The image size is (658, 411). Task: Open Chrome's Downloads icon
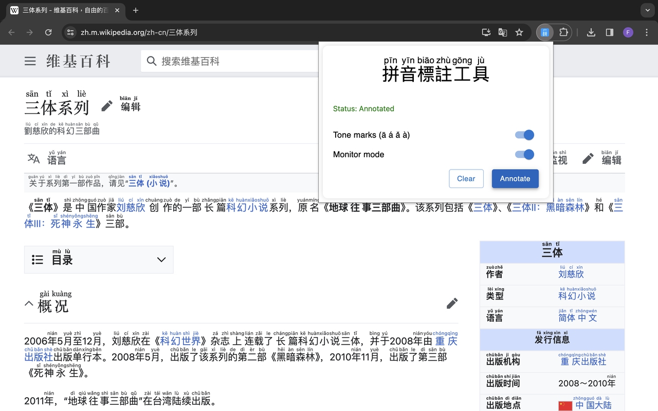[591, 32]
